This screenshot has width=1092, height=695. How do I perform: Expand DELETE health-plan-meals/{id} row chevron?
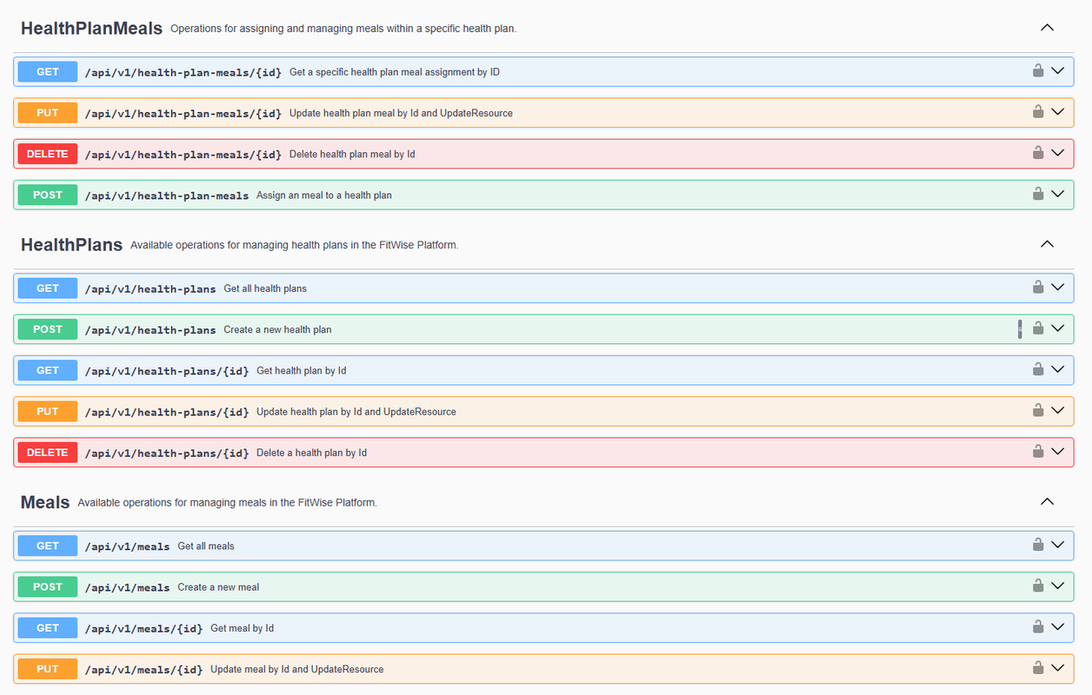click(1058, 153)
